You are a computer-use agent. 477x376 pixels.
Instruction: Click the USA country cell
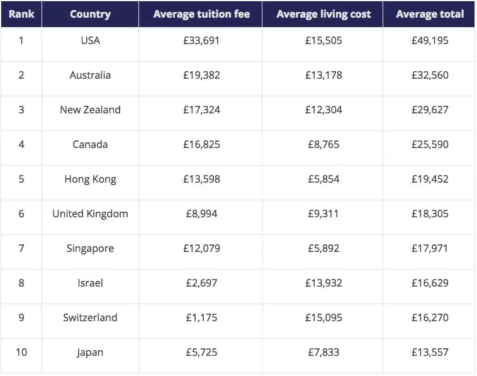[90, 41]
